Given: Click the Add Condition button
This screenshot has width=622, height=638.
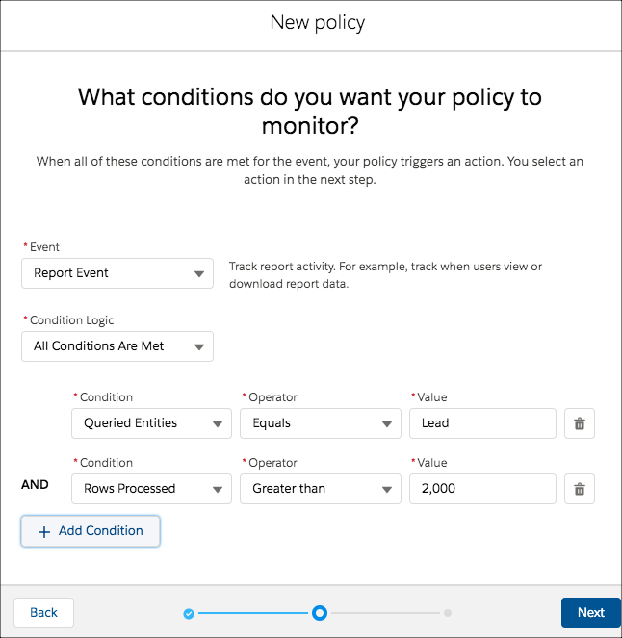Looking at the screenshot, I should (91, 531).
